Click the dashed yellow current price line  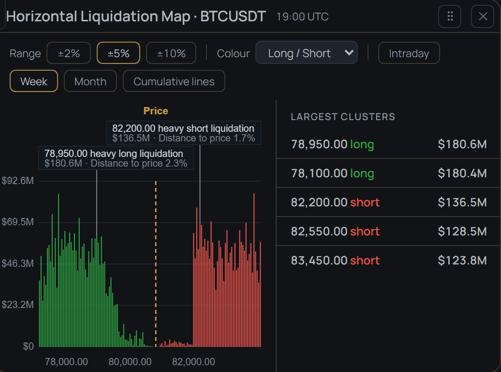[156, 264]
